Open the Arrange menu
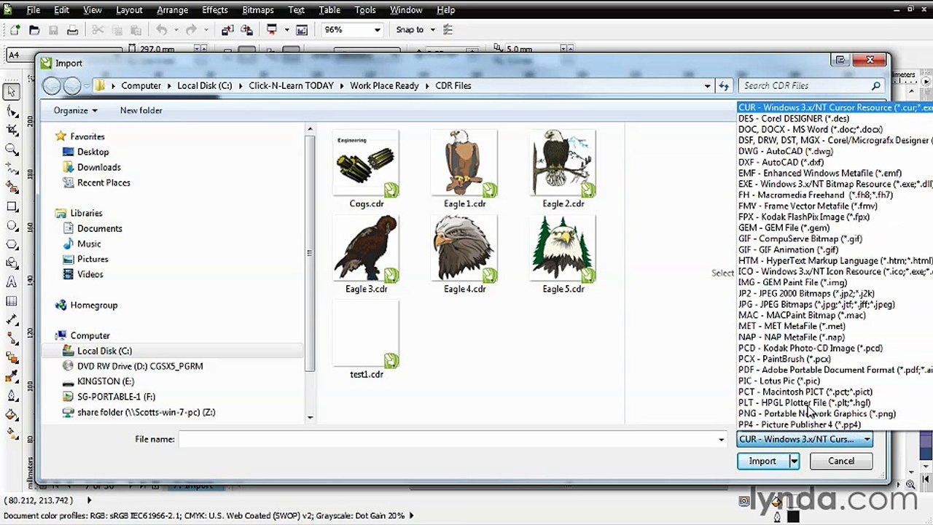933x525 pixels. click(x=172, y=9)
